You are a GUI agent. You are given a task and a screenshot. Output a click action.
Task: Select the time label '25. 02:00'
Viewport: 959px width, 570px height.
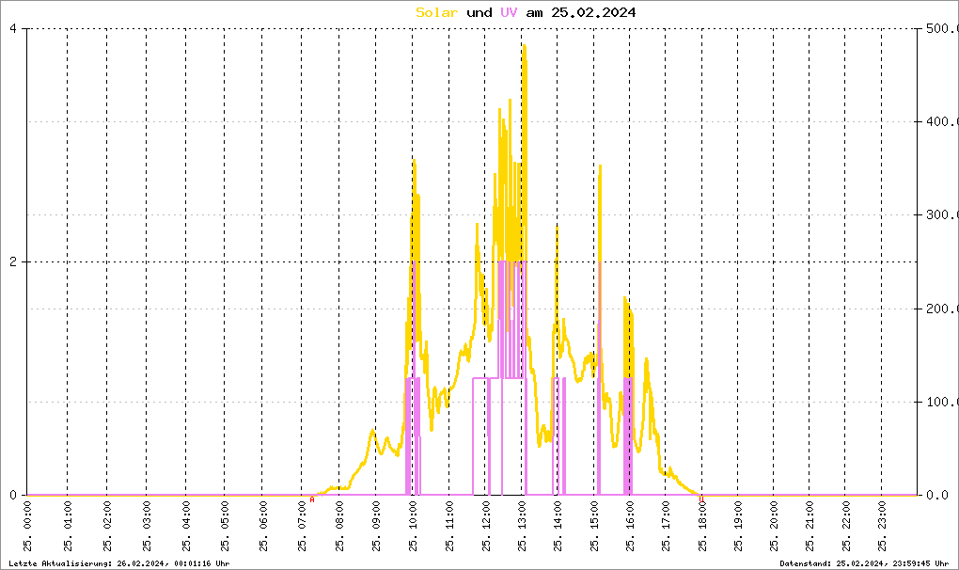pos(107,527)
